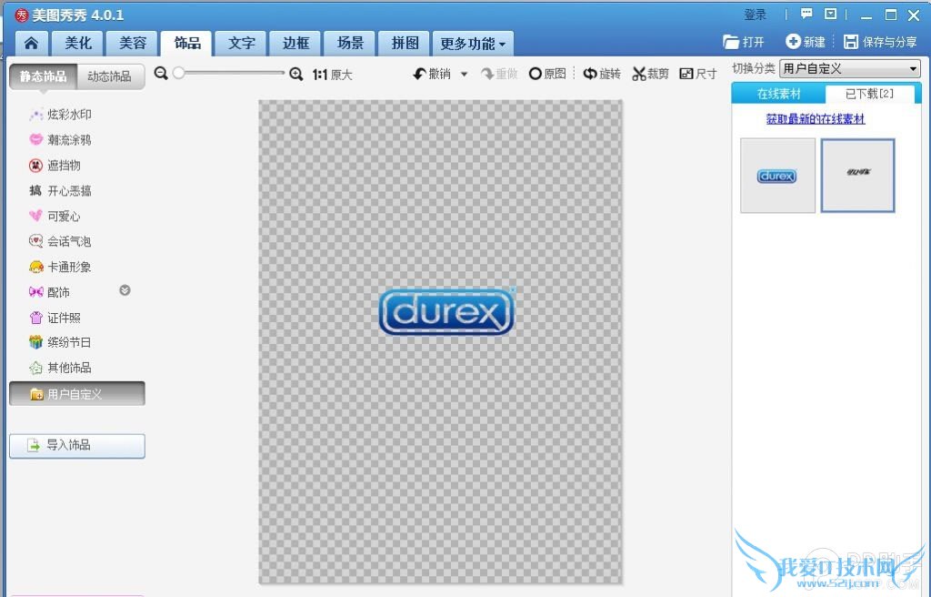Click the 原图 original image button
This screenshot has width=931, height=597.
click(x=547, y=74)
